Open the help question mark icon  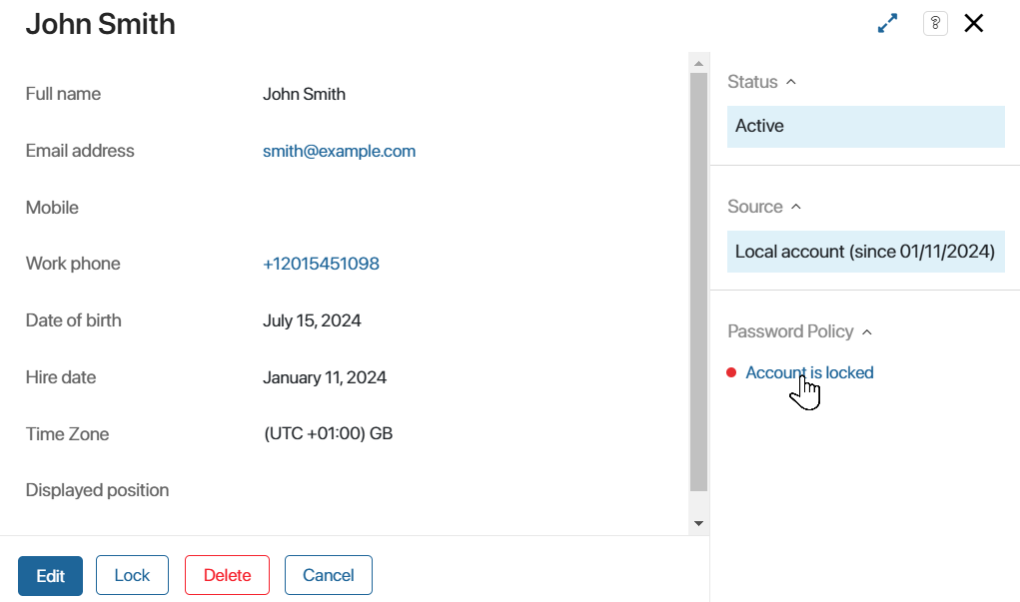pyautogui.click(x=935, y=23)
